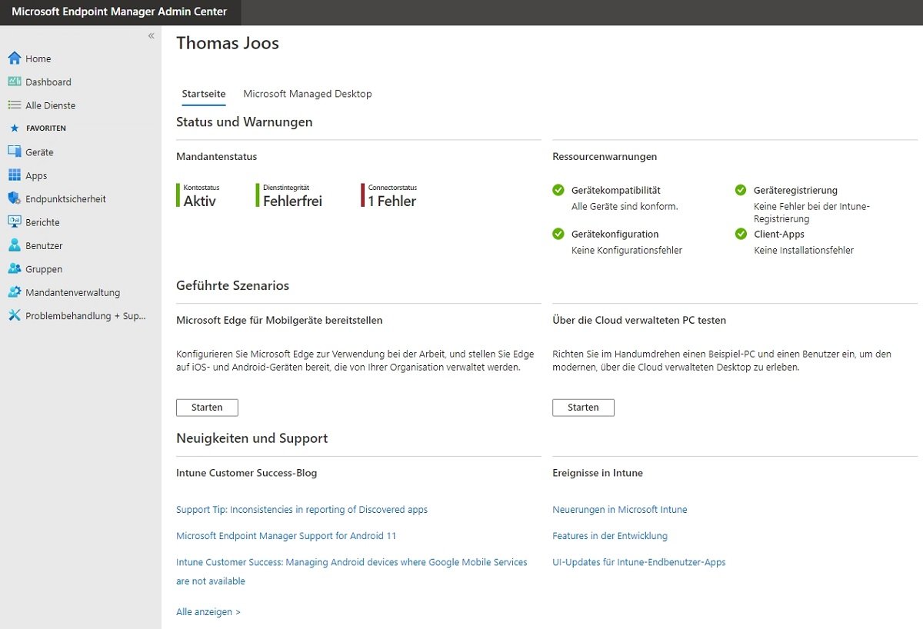Open the Neuerungen in Microsoft Intune link

coord(619,509)
